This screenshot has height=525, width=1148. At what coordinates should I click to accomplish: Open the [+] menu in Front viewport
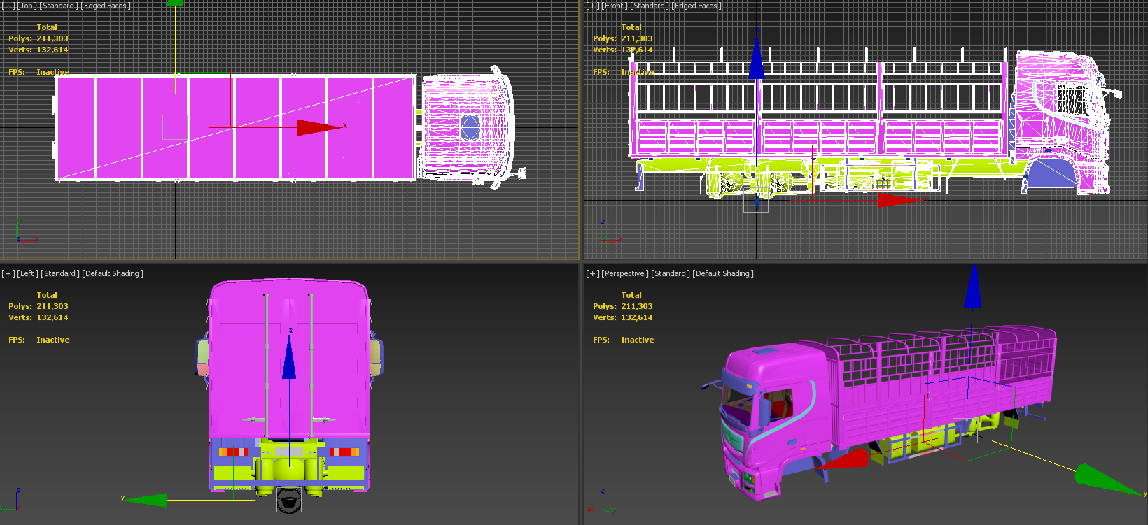click(593, 6)
